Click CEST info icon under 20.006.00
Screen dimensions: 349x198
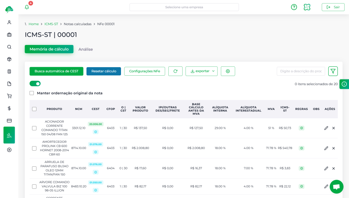tap(95, 132)
